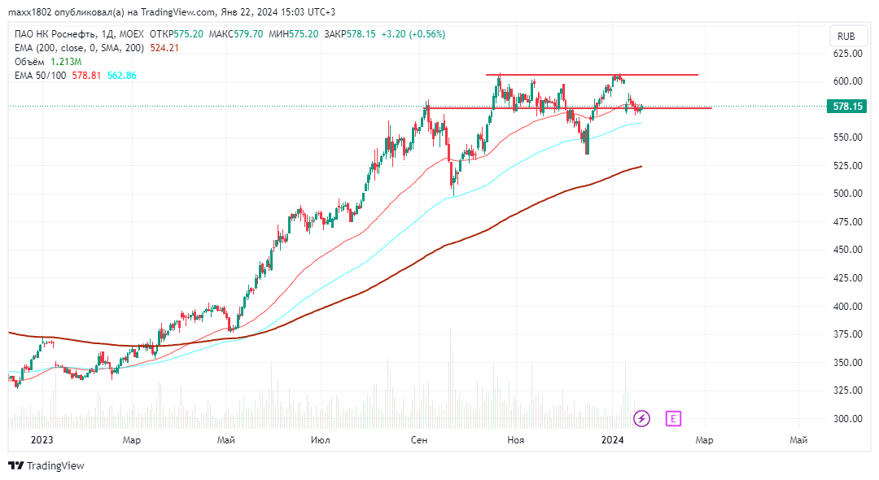The image size is (879, 480).
Task: Click the 450.00 price axis label
Action: pos(847,250)
